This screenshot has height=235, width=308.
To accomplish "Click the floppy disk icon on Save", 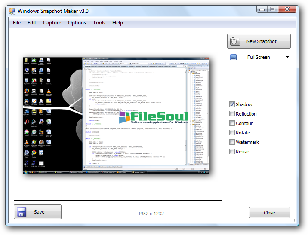I will [x=22, y=212].
